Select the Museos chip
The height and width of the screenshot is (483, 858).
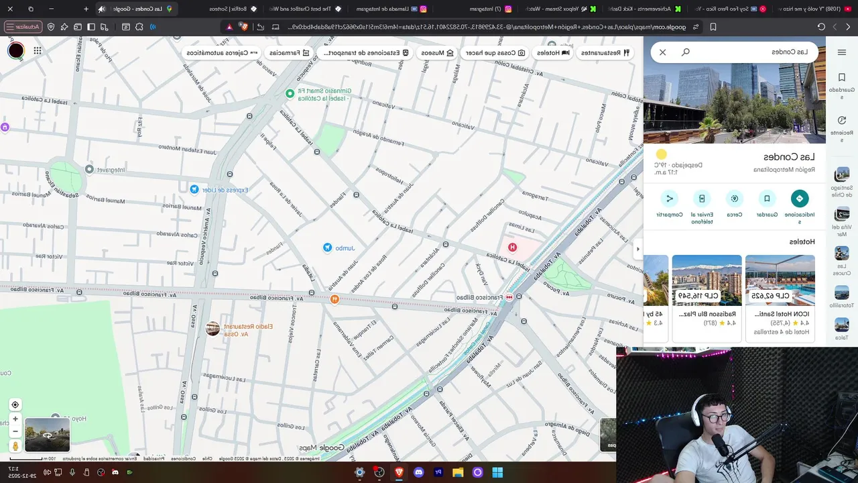coord(438,52)
